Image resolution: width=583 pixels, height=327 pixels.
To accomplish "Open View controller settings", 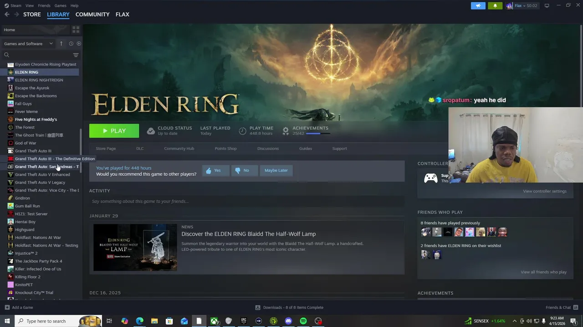I will 545,191.
